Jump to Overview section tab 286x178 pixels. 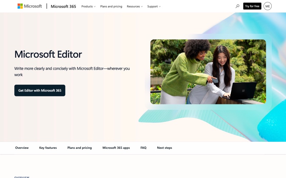coord(22,148)
